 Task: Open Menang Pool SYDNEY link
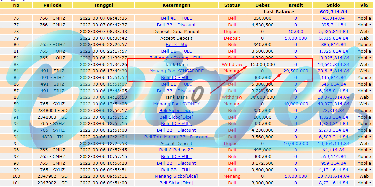point(176,104)
